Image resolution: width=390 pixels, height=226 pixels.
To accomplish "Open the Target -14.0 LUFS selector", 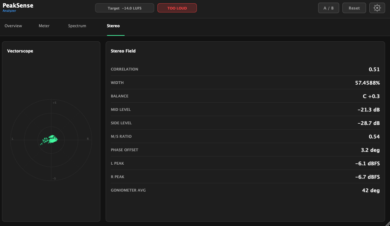I will click(x=125, y=8).
